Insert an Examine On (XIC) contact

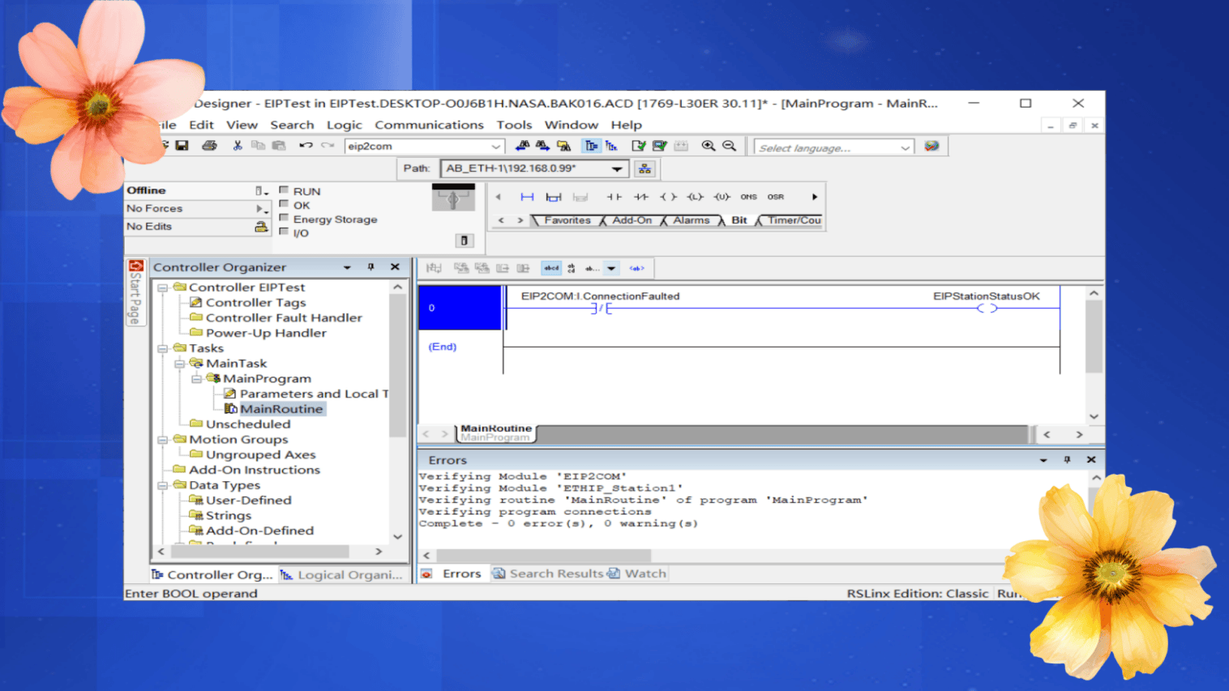614,197
